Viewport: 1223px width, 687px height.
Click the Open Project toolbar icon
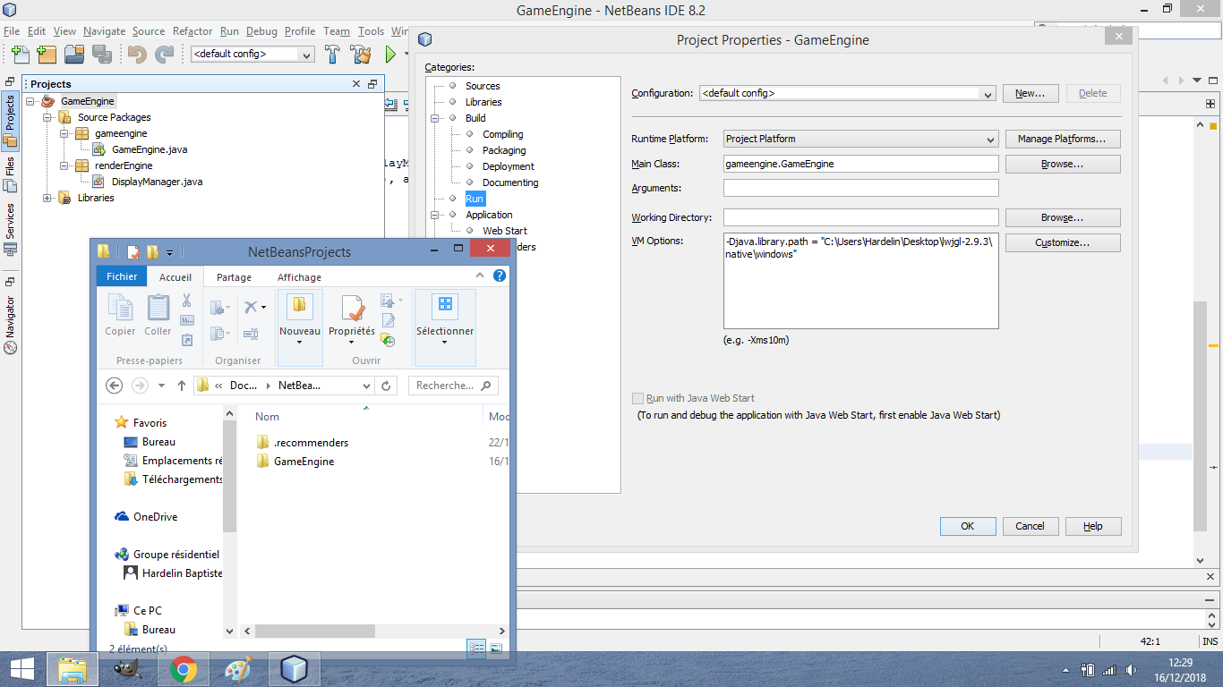[x=73, y=54]
